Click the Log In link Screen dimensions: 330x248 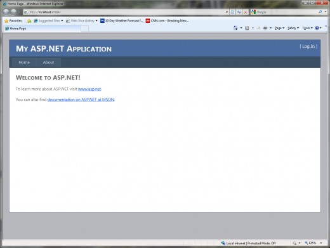pos(308,46)
